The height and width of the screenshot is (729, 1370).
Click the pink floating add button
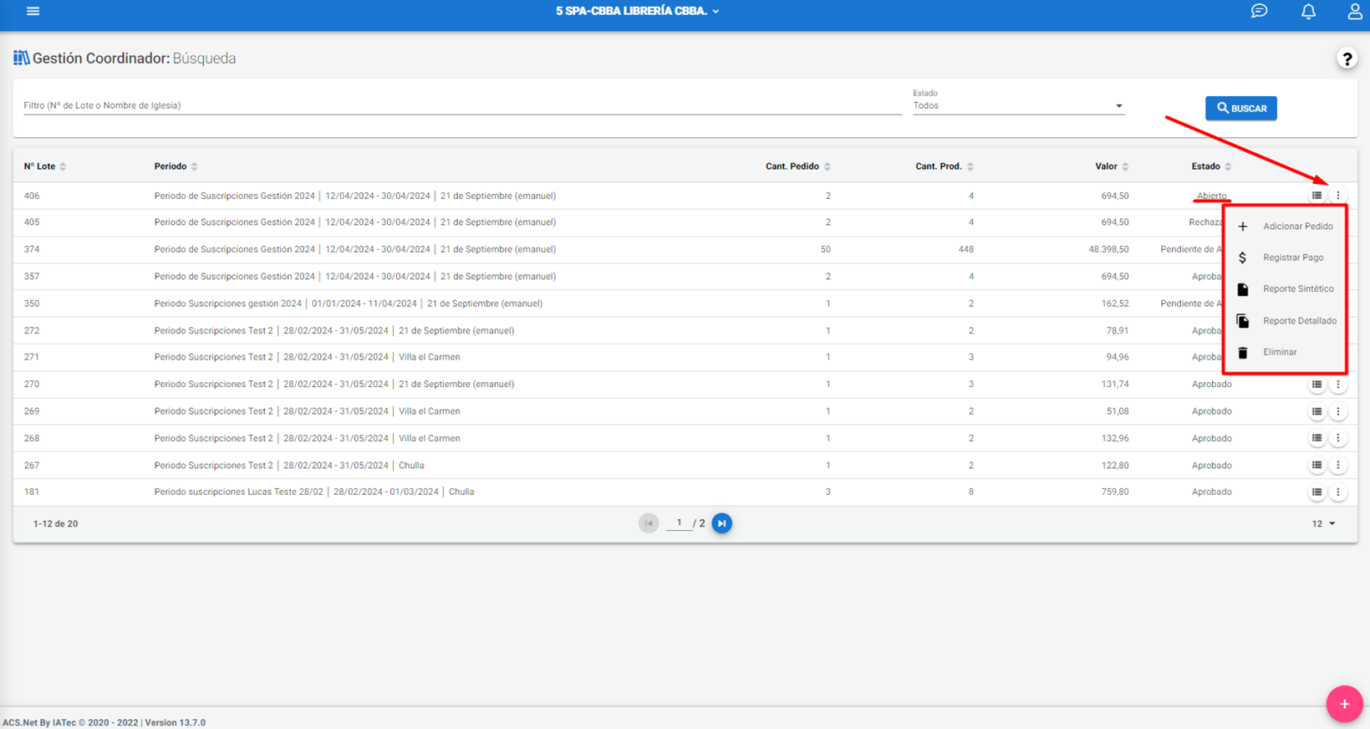tap(1344, 704)
